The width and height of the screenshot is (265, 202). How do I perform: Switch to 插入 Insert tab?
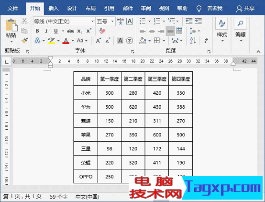coord(54,8)
